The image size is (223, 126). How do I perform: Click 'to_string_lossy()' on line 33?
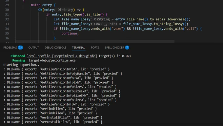tap(170, 24)
